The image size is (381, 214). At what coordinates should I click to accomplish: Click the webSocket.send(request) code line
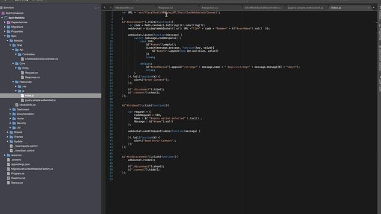pos(164,131)
